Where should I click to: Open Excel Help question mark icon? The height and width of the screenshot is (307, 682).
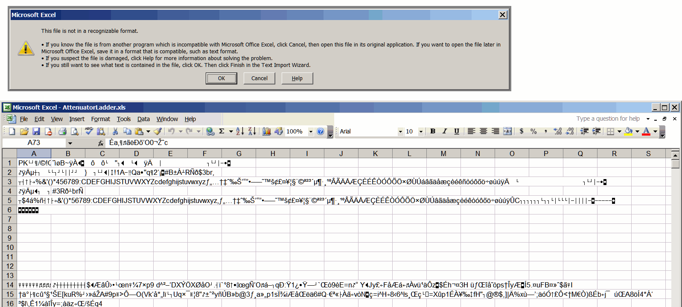click(321, 131)
